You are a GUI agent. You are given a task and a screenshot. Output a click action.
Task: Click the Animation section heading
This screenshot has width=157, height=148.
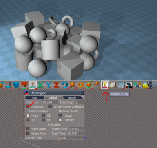click(x=54, y=124)
